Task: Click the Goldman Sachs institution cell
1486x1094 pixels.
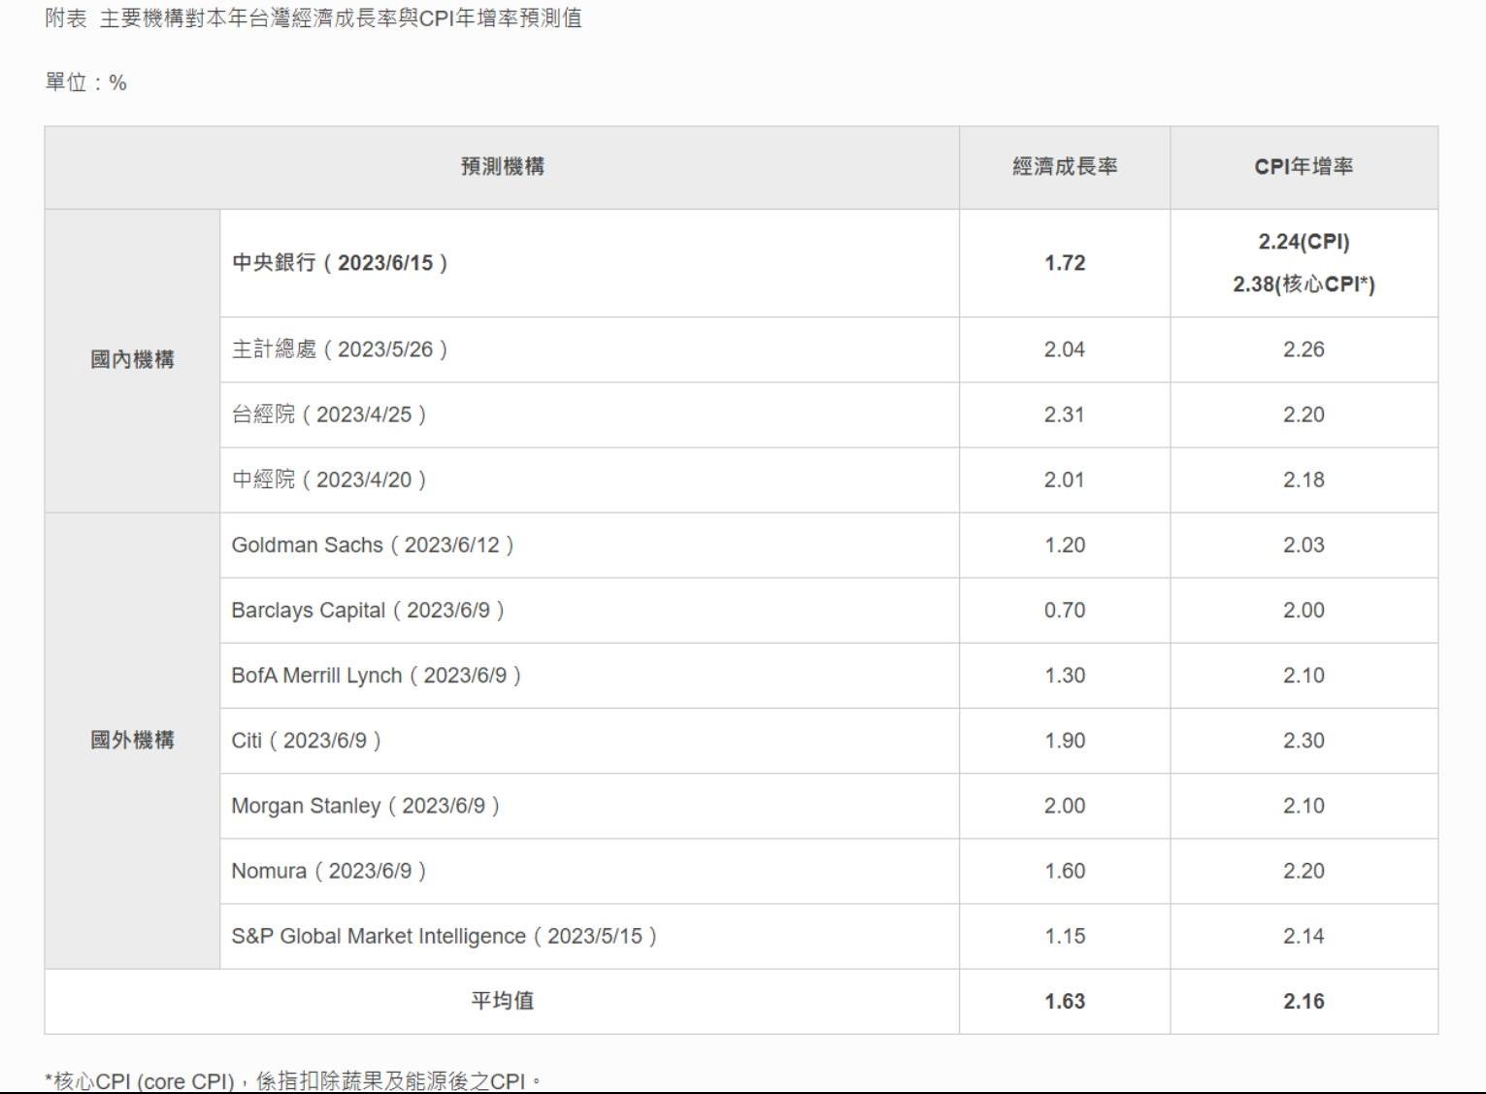Action: pos(373,546)
